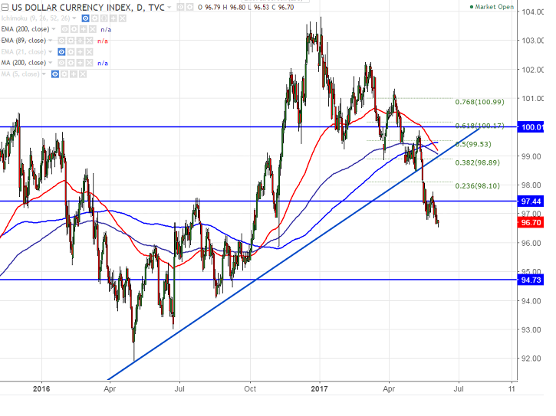556x416 pixels.
Task: Remove the MA (200, close) indicator
Action: pyautogui.click(x=89, y=63)
